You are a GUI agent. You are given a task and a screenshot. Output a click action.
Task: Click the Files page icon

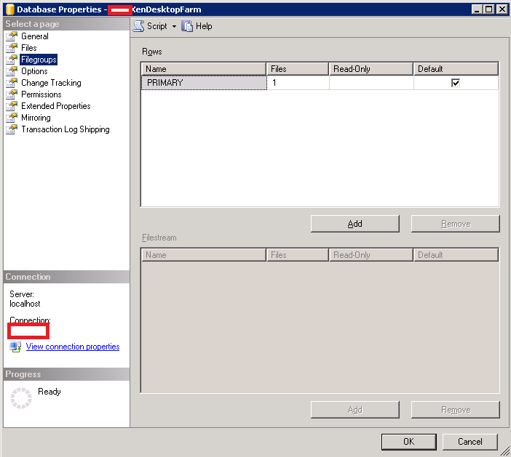12,48
